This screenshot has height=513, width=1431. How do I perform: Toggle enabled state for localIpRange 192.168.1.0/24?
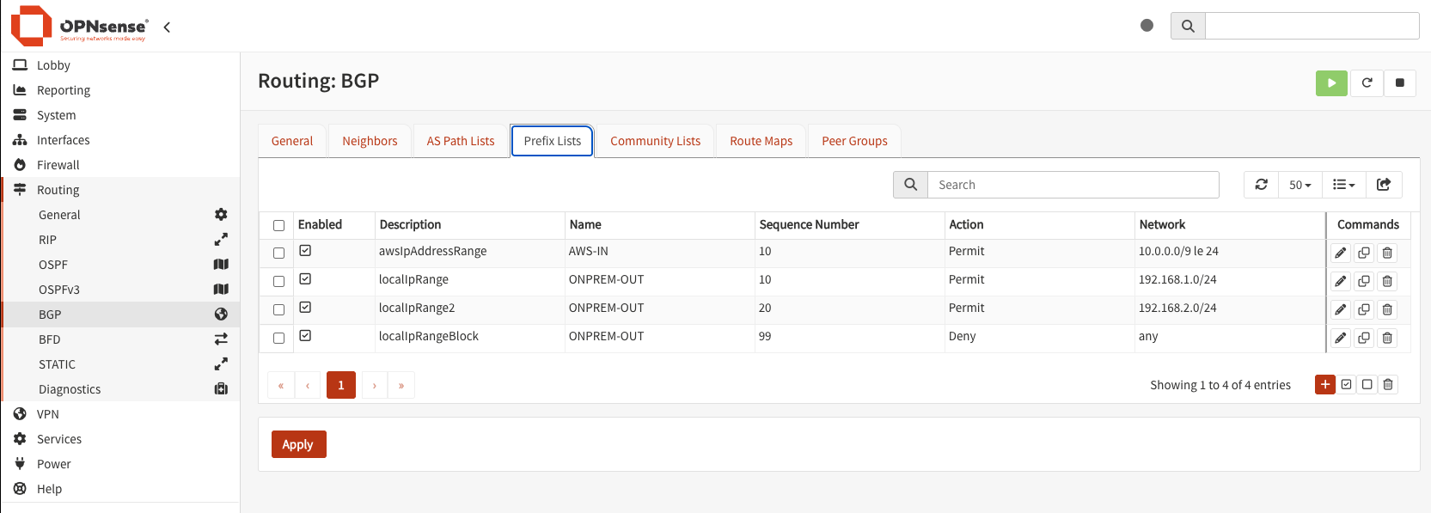(x=305, y=279)
